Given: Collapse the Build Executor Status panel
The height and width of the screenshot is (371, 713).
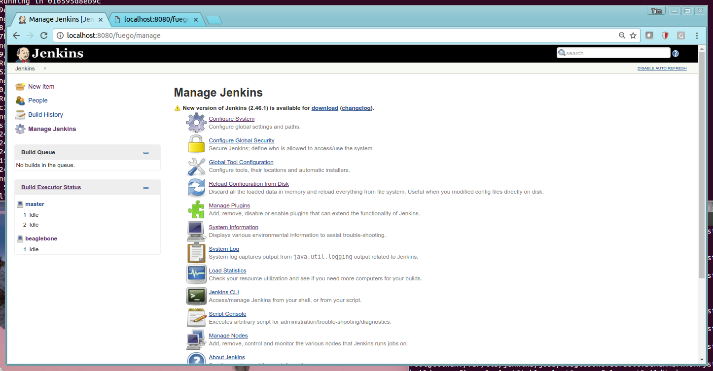Looking at the screenshot, I should [146, 188].
